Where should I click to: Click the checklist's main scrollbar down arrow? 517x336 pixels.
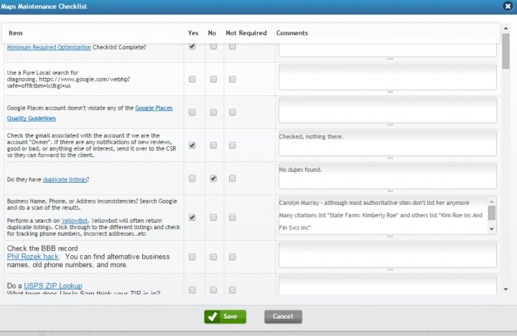(x=506, y=289)
